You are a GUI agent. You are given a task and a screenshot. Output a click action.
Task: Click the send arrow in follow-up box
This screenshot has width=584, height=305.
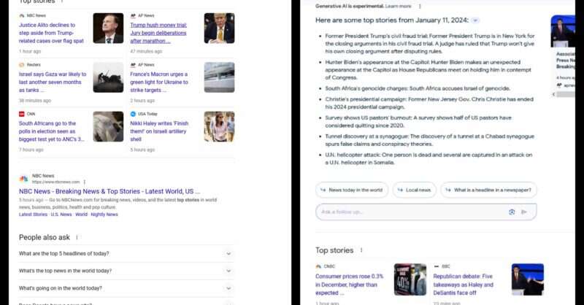click(524, 212)
